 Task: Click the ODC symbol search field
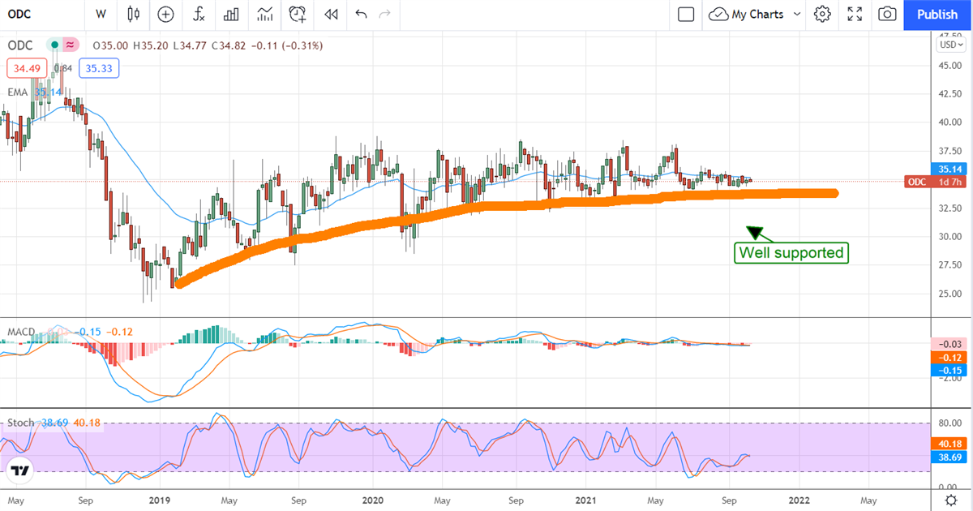click(x=32, y=14)
